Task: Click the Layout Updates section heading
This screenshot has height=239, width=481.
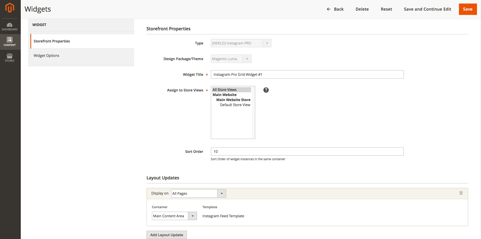Action: point(163,178)
